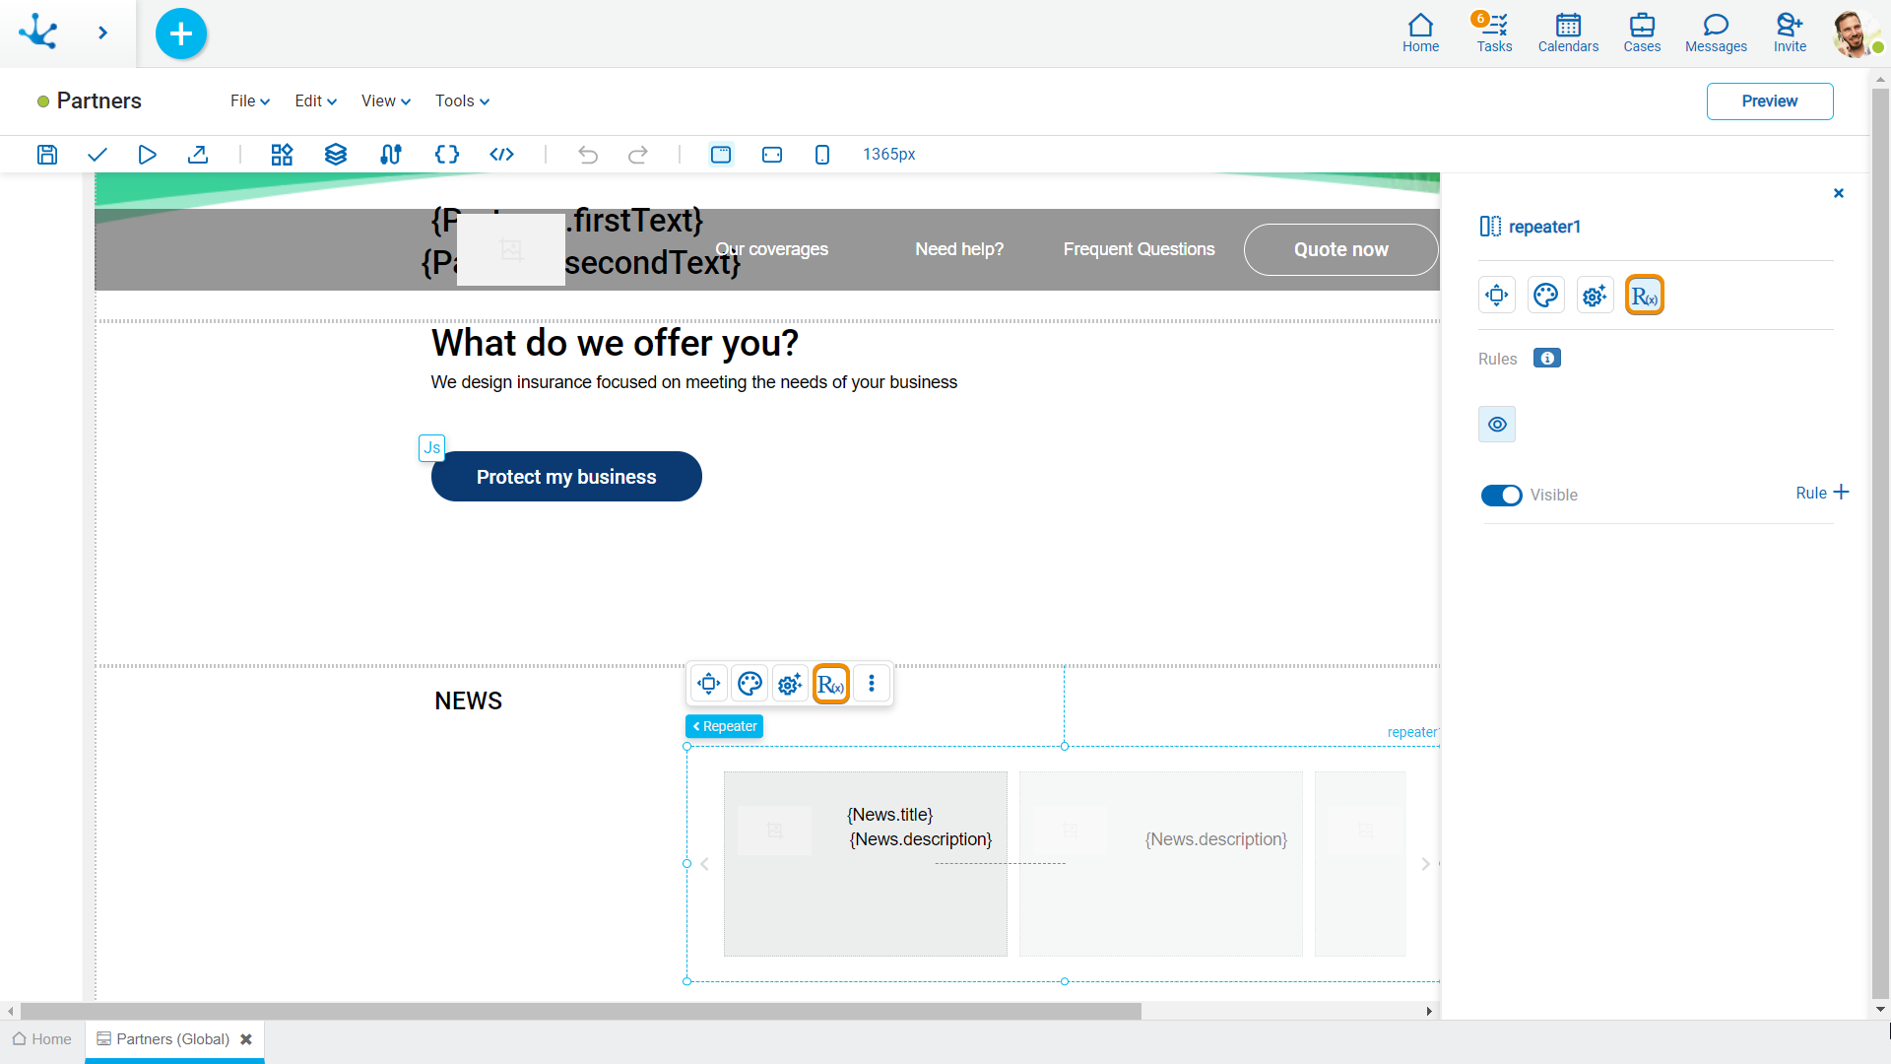This screenshot has width=1891, height=1064.
Task: Select the undo arrow icon
Action: coord(588,155)
